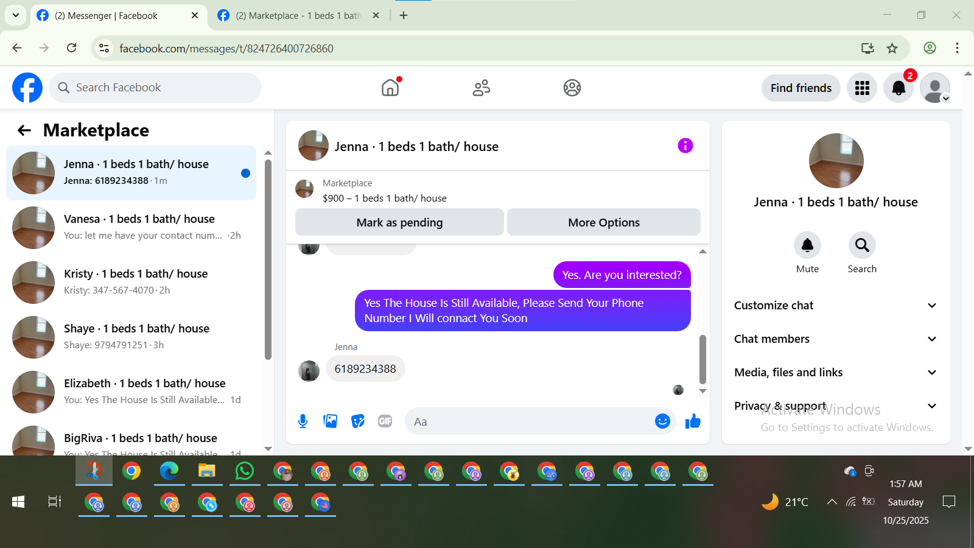Click Jenna's message 6189234388
The width and height of the screenshot is (974, 548).
(365, 369)
